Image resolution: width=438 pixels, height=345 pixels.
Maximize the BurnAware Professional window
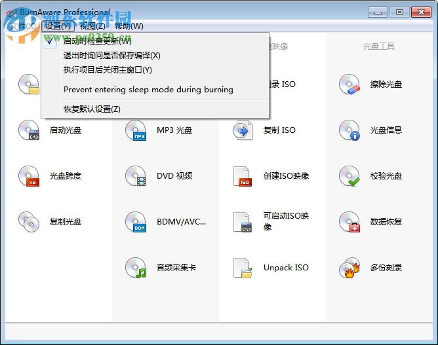[x=399, y=12]
